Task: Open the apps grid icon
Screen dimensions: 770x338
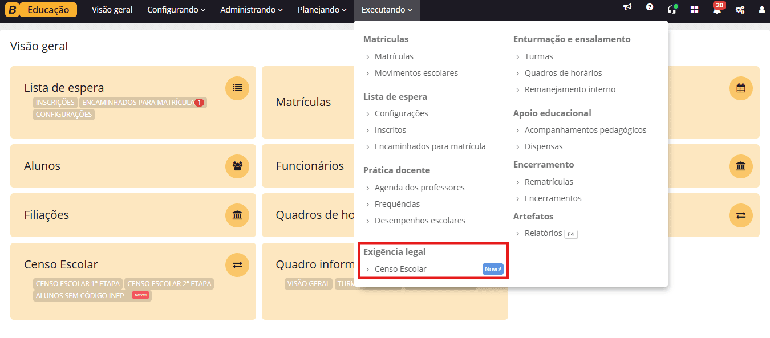Action: click(694, 10)
